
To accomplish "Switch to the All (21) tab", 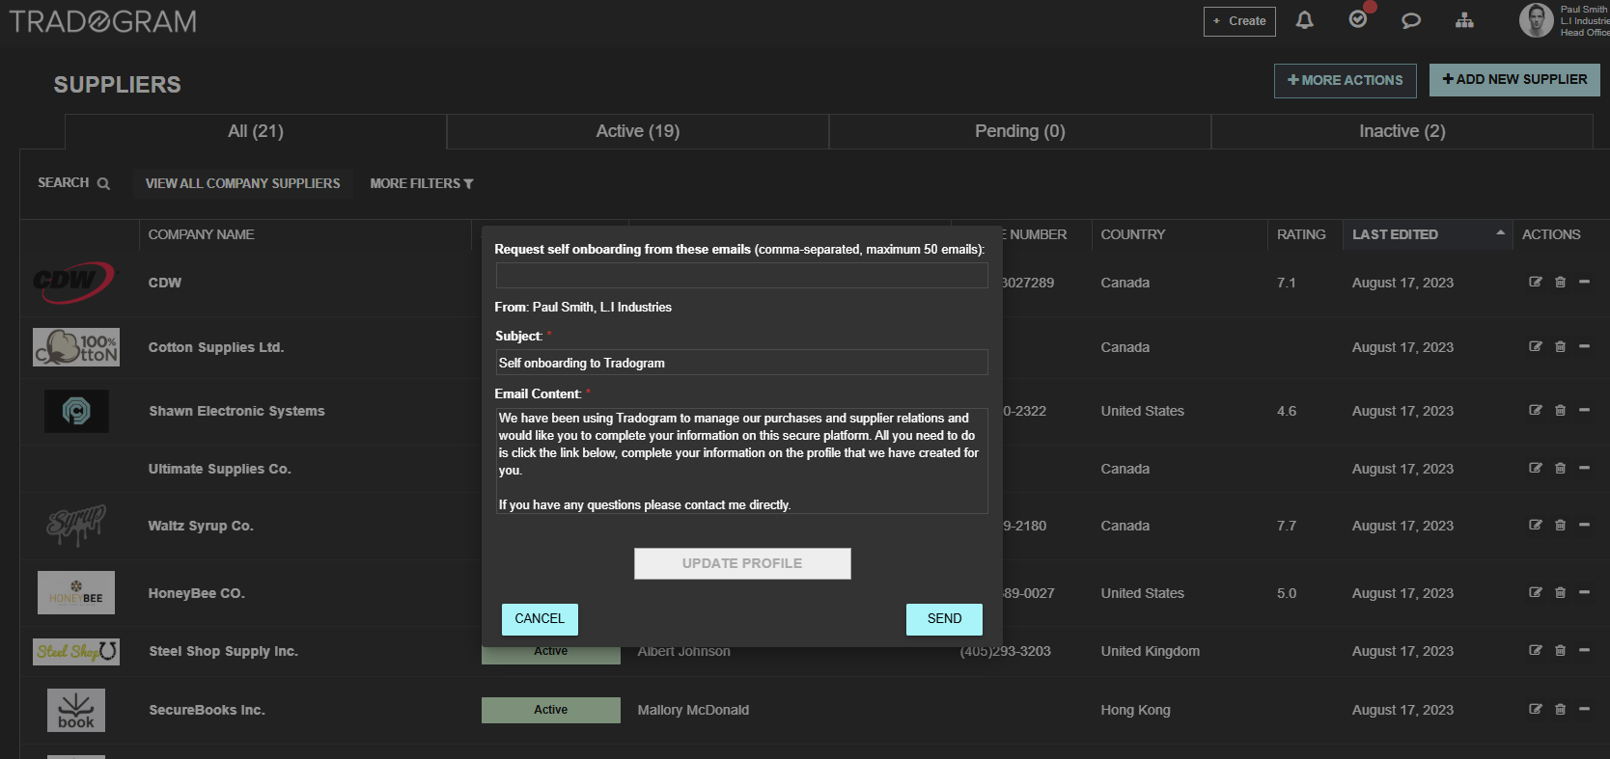I will pos(256,131).
